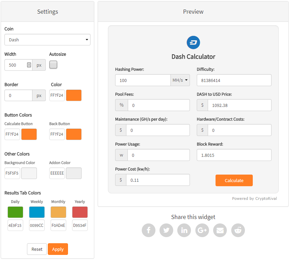Pick the Calculate Button color swatch
Image resolution: width=290 pixels, height=260 pixels.
coord(29,134)
